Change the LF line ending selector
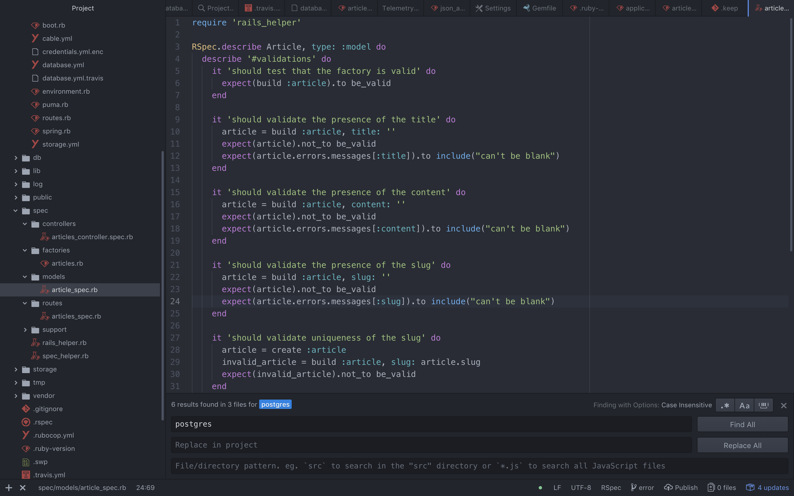The height and width of the screenshot is (496, 794). (557, 488)
